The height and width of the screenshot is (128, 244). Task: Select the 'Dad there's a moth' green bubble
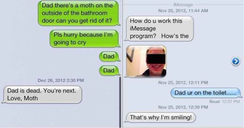click(79, 13)
